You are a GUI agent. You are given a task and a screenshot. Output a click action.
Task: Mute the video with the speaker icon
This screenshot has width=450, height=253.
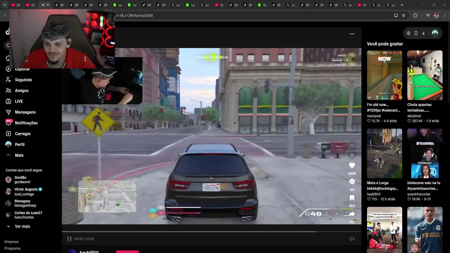pyautogui.click(x=352, y=239)
